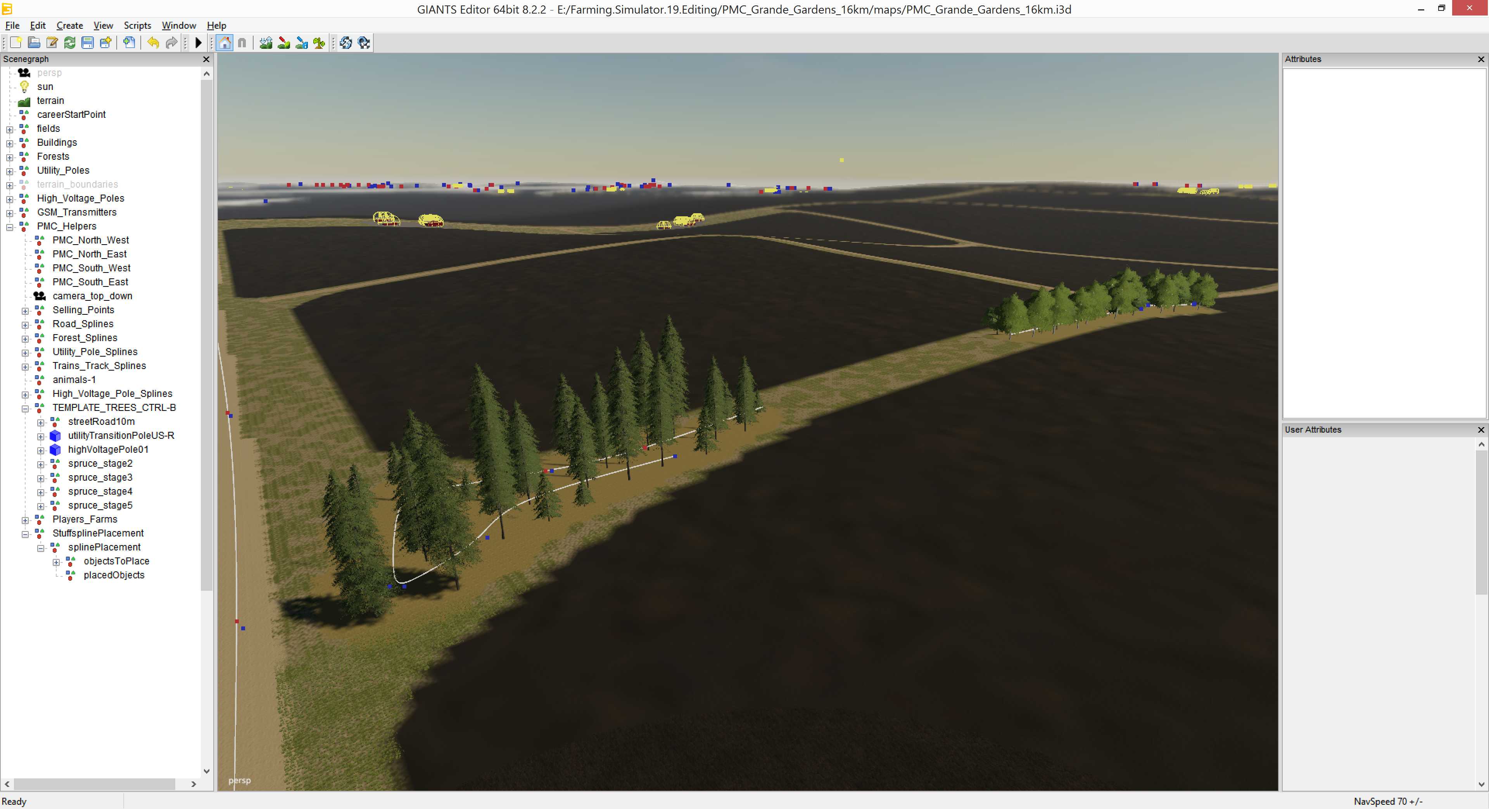Screen dimensions: 1489x809
Task: Select the placedObjects tree item
Action: coord(114,575)
